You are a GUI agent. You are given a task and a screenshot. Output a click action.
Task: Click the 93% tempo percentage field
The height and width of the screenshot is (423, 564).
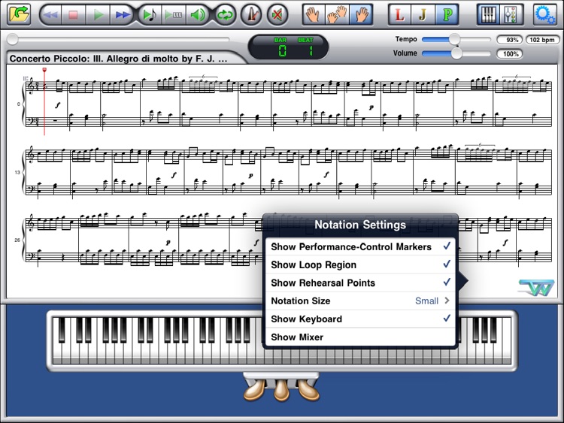click(x=510, y=40)
